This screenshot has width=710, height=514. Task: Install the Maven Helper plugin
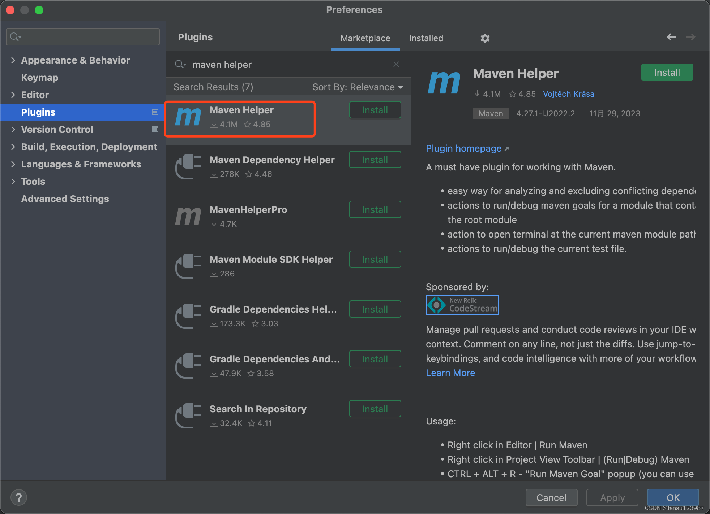coord(375,110)
